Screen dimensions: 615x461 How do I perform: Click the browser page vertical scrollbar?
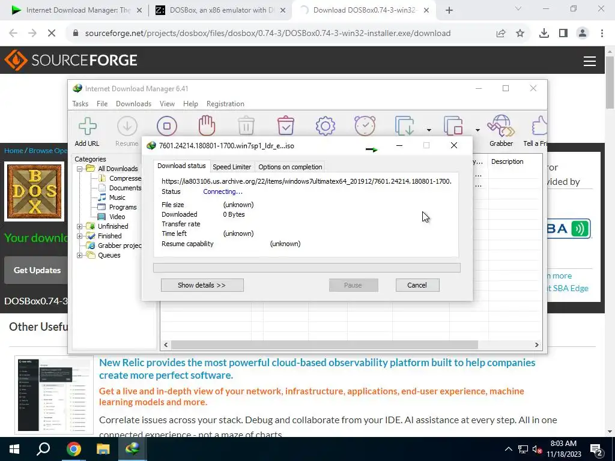610,82
